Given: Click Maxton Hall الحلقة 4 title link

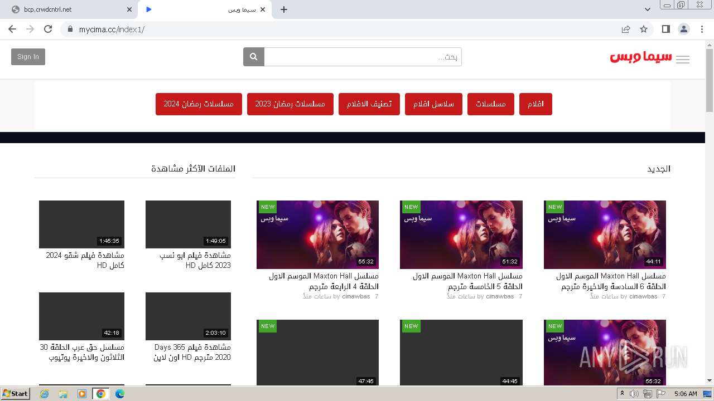Looking at the screenshot, I should [324, 281].
